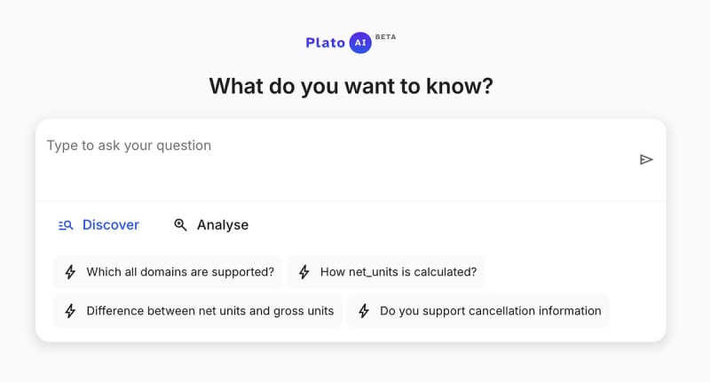Click lightning icon beside "Difference between net units"
Image resolution: width=710 pixels, height=382 pixels.
(x=71, y=311)
